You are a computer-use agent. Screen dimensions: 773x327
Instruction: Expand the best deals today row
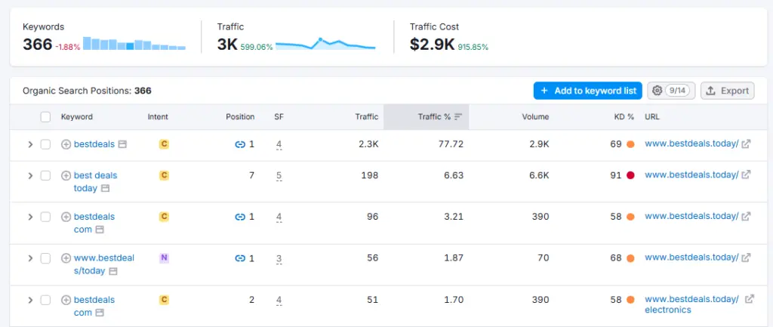coord(30,175)
